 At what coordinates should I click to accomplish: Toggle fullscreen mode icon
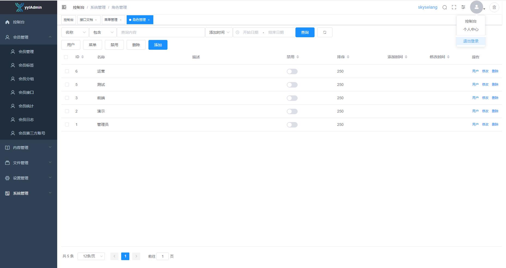point(454,7)
